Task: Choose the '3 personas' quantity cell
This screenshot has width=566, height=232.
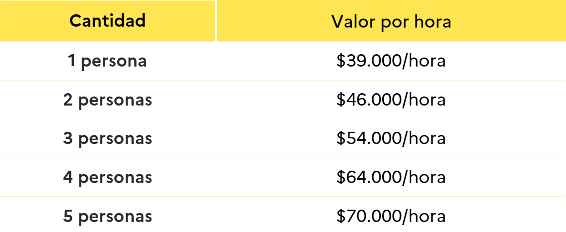Action: point(108,138)
